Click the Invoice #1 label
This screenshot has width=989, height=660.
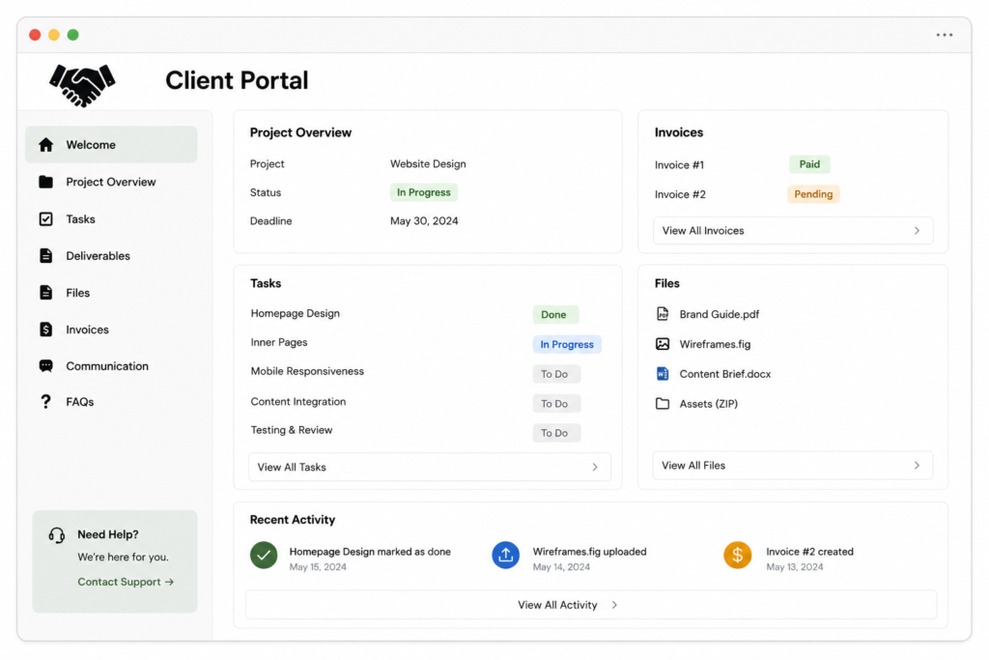pos(679,164)
